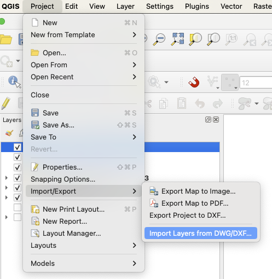Click Zoom to Native Resolution icon
Image resolution: width=272 pixels, height=279 pixels.
point(232,39)
